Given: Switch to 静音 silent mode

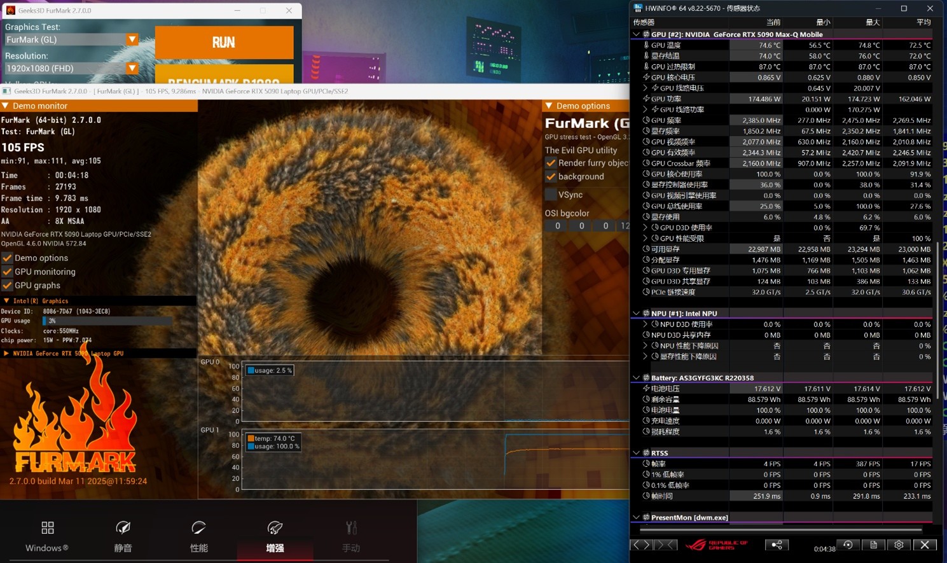Looking at the screenshot, I should pyautogui.click(x=123, y=536).
